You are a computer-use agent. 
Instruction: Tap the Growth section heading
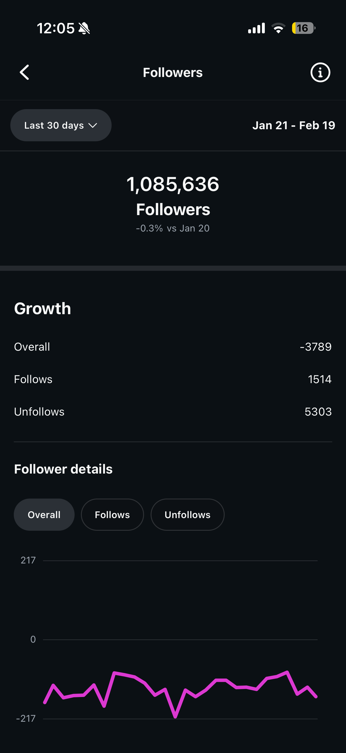(43, 309)
